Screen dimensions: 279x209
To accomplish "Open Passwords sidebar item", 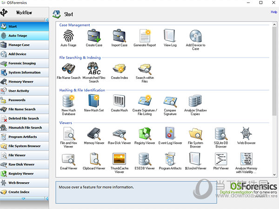I will click(x=24, y=100).
